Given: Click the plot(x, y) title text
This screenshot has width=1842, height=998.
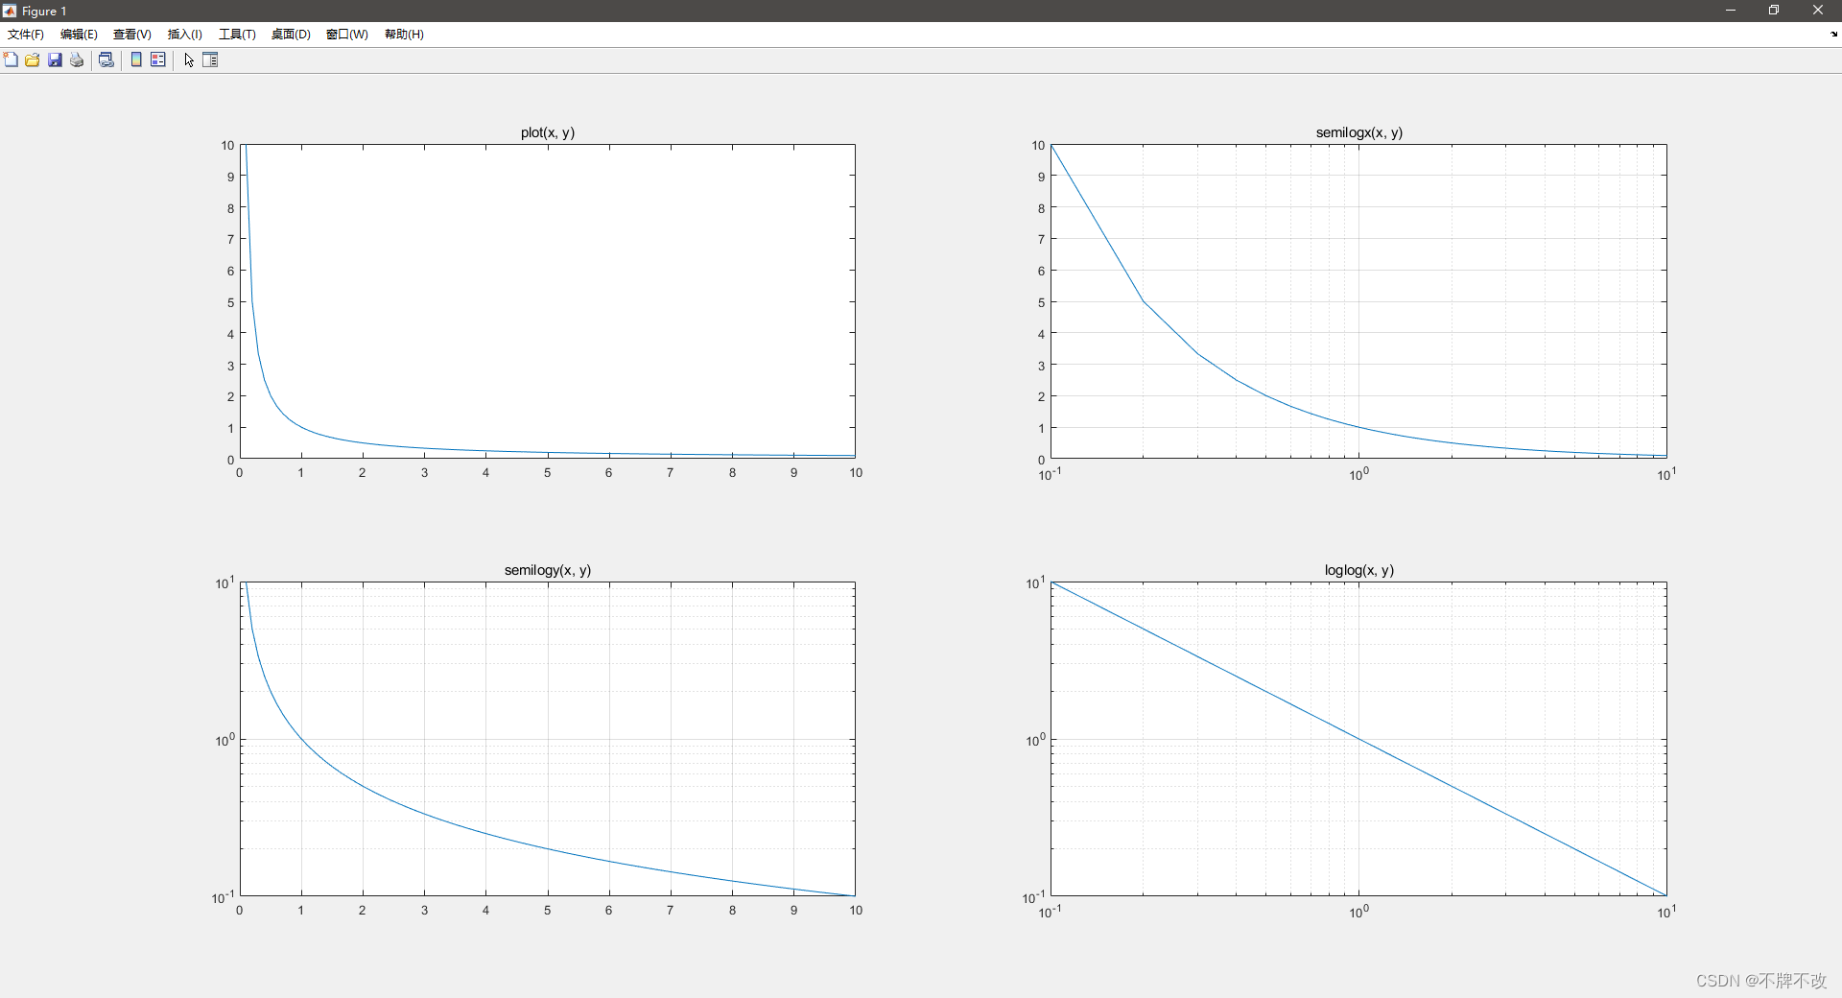Looking at the screenshot, I should pyautogui.click(x=548, y=132).
